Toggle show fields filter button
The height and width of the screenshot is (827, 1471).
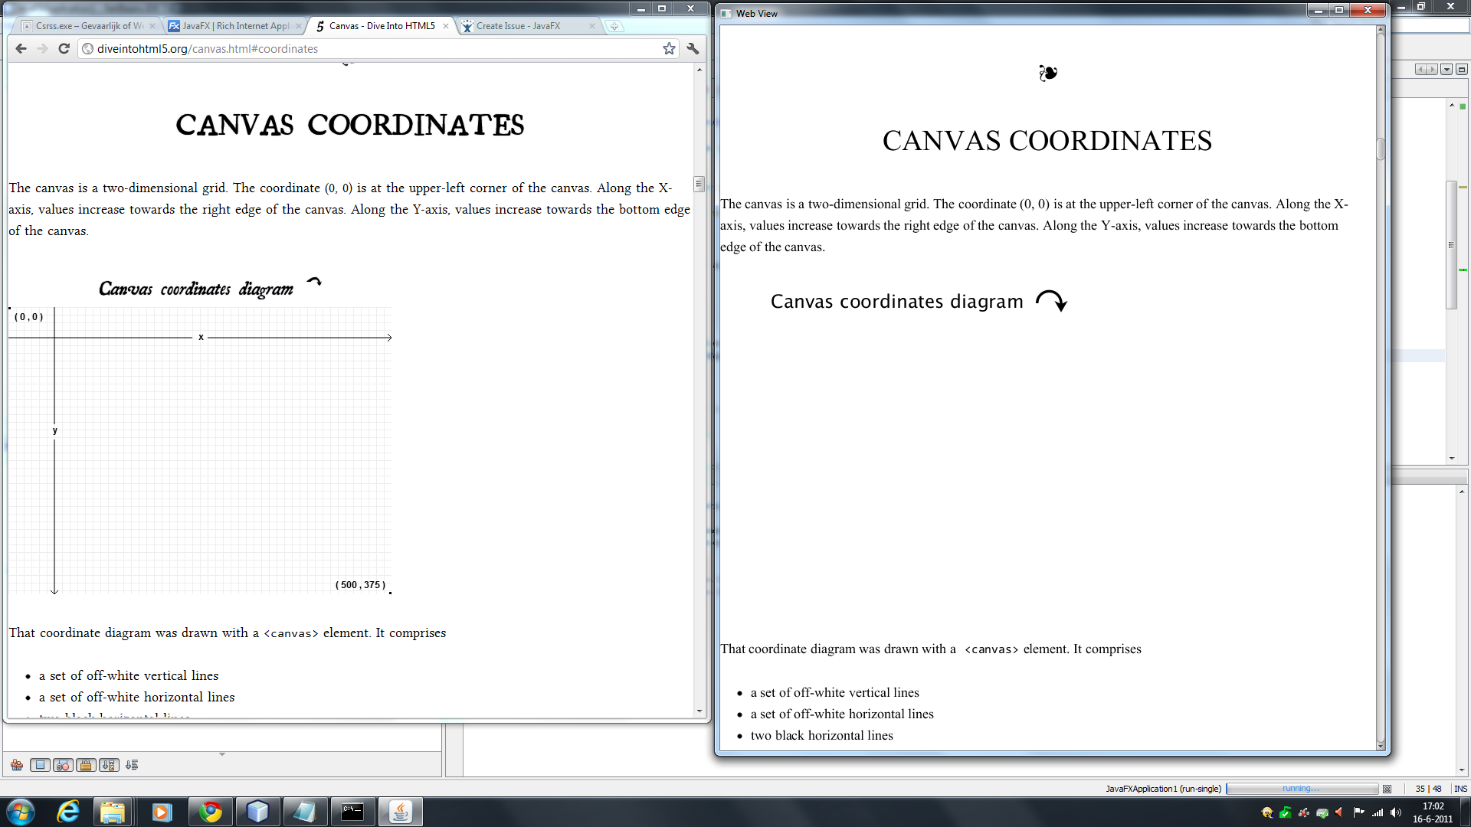41,765
